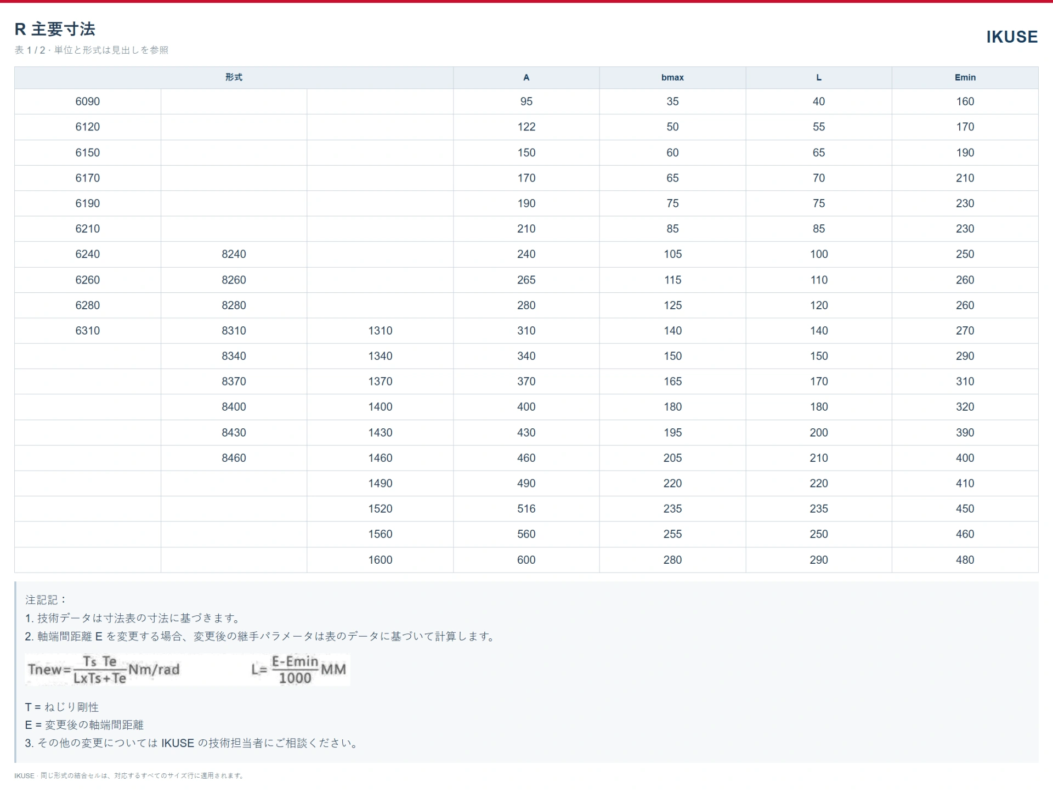Select bmax value 105 in row 6240
The image size is (1053, 793).
coord(672,254)
